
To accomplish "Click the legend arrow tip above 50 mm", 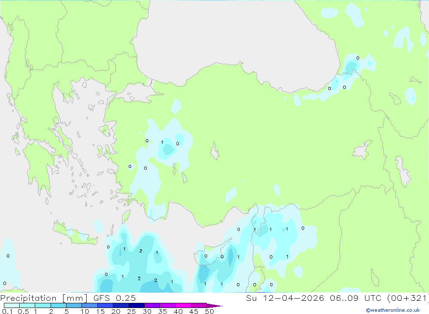I will click(x=214, y=305).
